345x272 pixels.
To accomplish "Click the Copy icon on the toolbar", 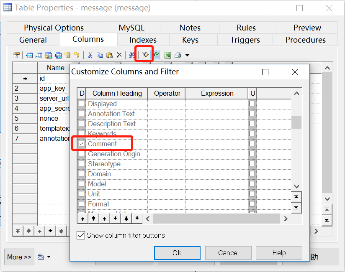I will pyautogui.click(x=100, y=55).
